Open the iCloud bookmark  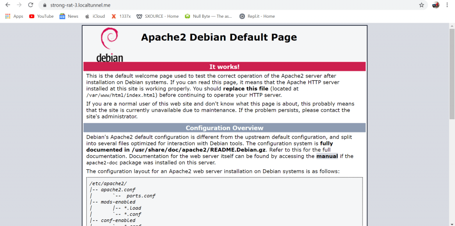coord(95,16)
